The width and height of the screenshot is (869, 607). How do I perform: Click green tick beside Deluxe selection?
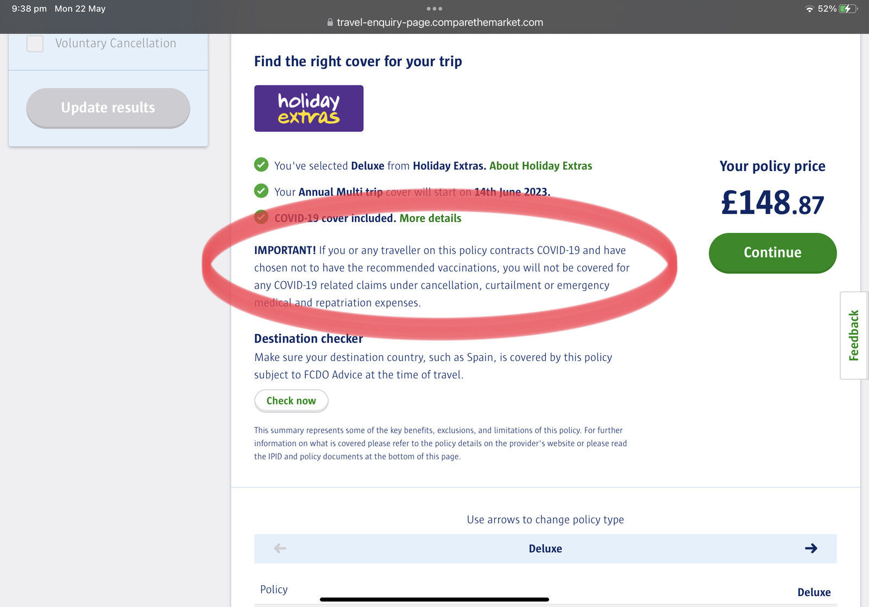point(261,165)
